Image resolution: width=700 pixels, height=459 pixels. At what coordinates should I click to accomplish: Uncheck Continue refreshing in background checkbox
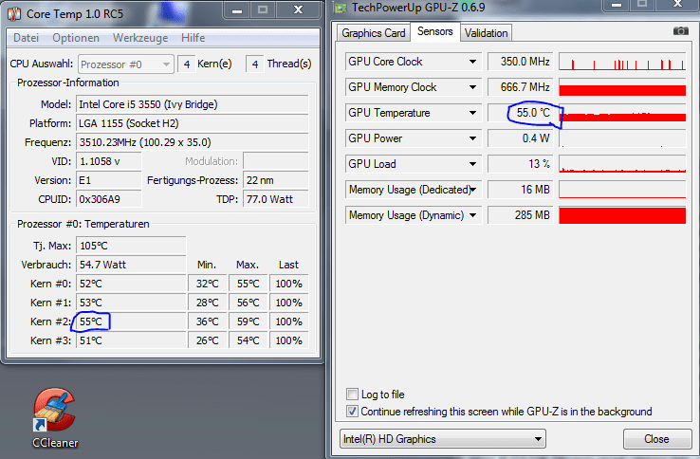click(x=352, y=411)
